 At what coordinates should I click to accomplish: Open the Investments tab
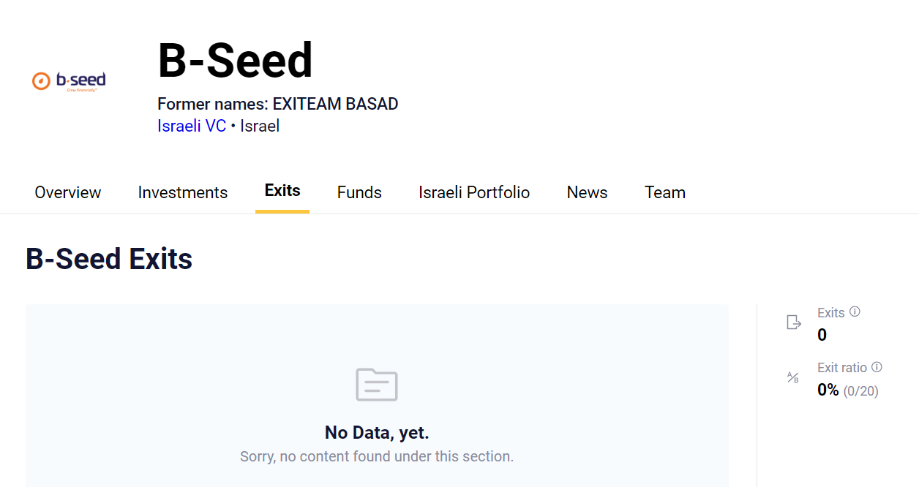(183, 192)
